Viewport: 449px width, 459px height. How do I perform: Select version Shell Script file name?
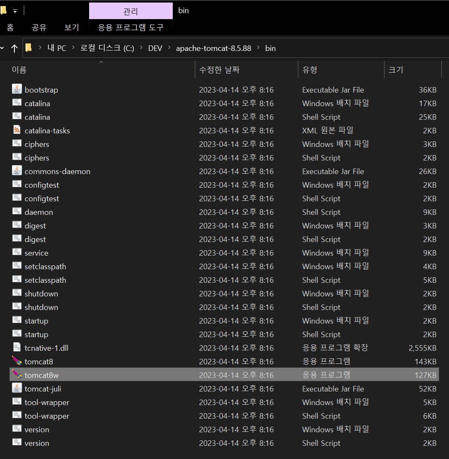point(37,443)
